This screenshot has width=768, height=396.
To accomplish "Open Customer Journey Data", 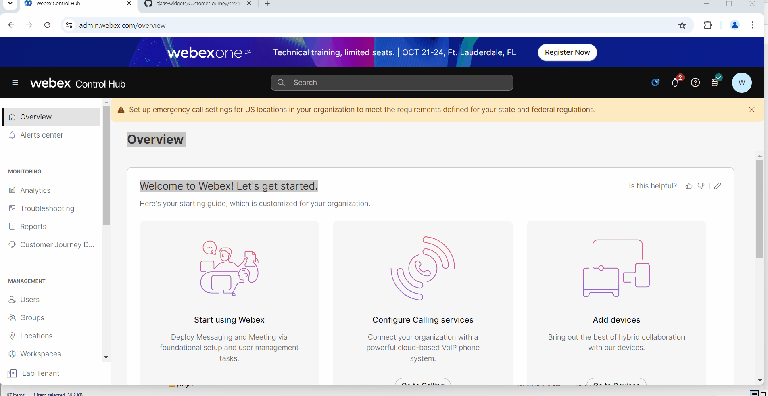I will [57, 244].
